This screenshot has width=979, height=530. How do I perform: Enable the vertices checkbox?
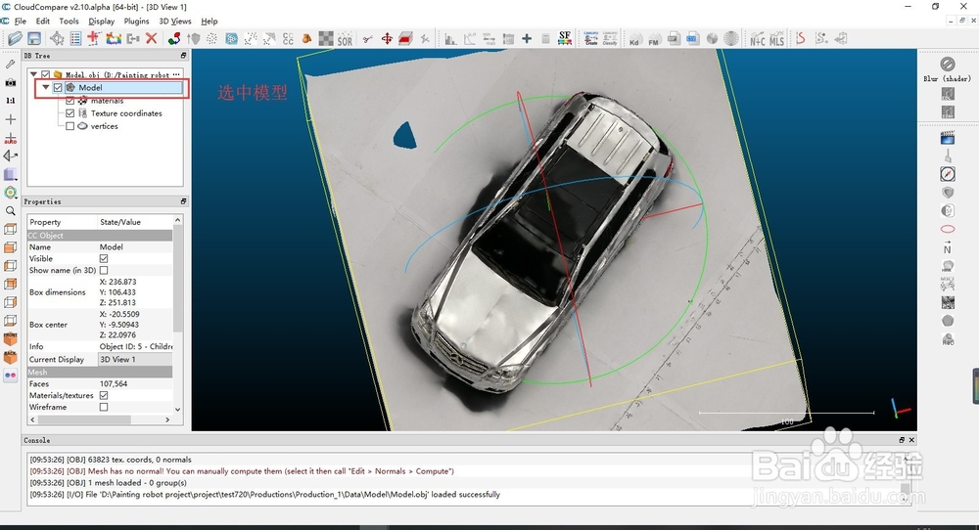click(70, 126)
